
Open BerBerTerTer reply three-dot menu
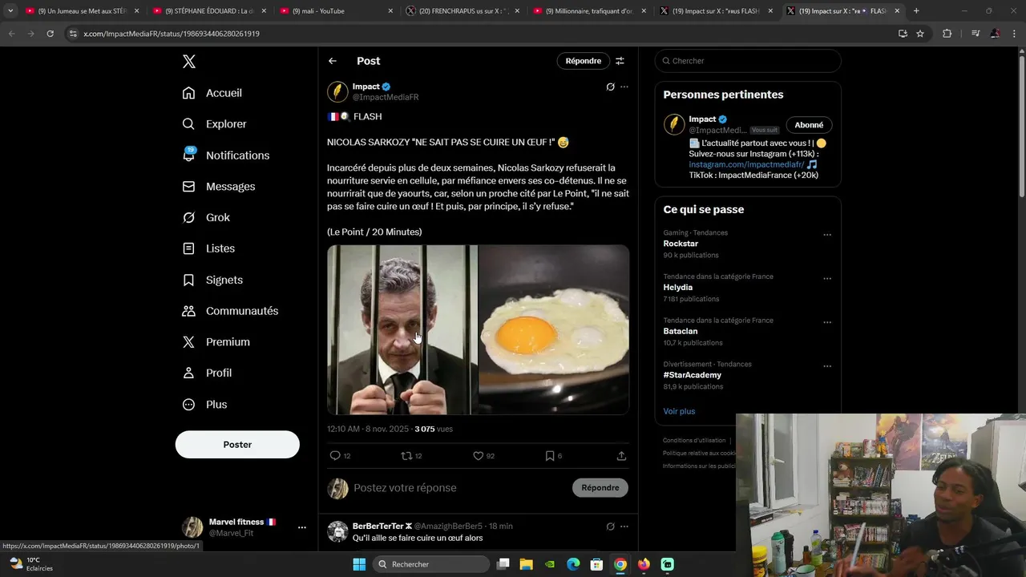pos(624,527)
